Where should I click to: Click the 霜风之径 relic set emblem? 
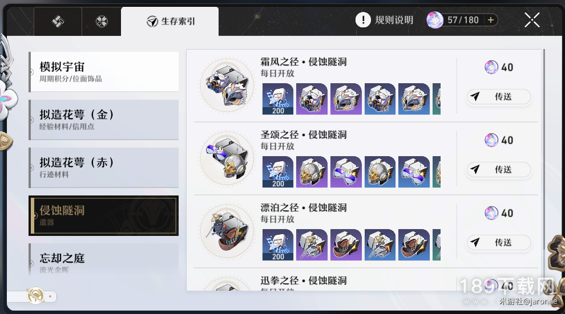pyautogui.click(x=227, y=85)
